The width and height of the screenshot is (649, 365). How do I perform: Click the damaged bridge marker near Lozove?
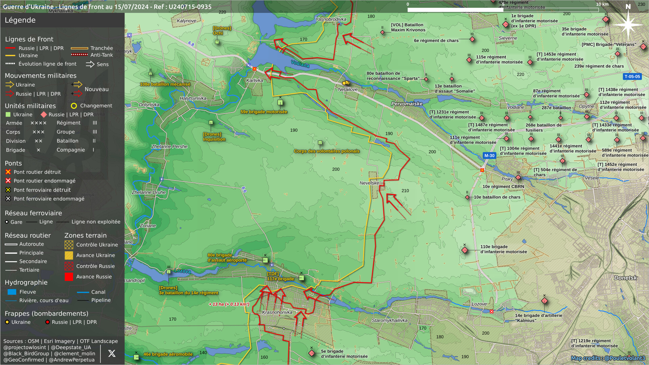pyautogui.click(x=491, y=312)
